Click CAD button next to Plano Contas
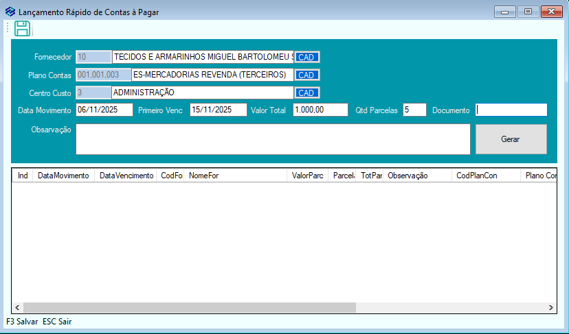Screen dimensions: 569x334 coord(306,75)
